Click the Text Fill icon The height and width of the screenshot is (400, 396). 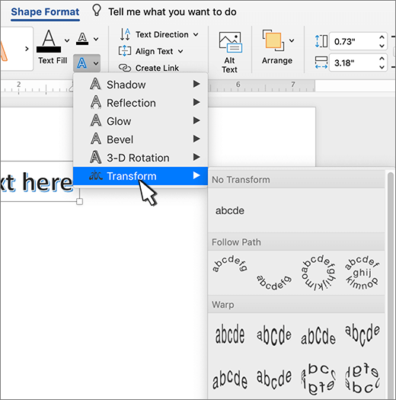pos(49,41)
